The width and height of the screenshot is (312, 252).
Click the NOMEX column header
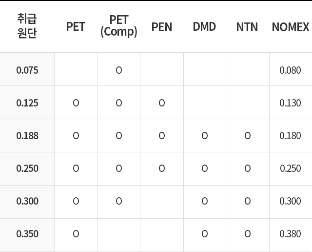pyautogui.click(x=291, y=27)
